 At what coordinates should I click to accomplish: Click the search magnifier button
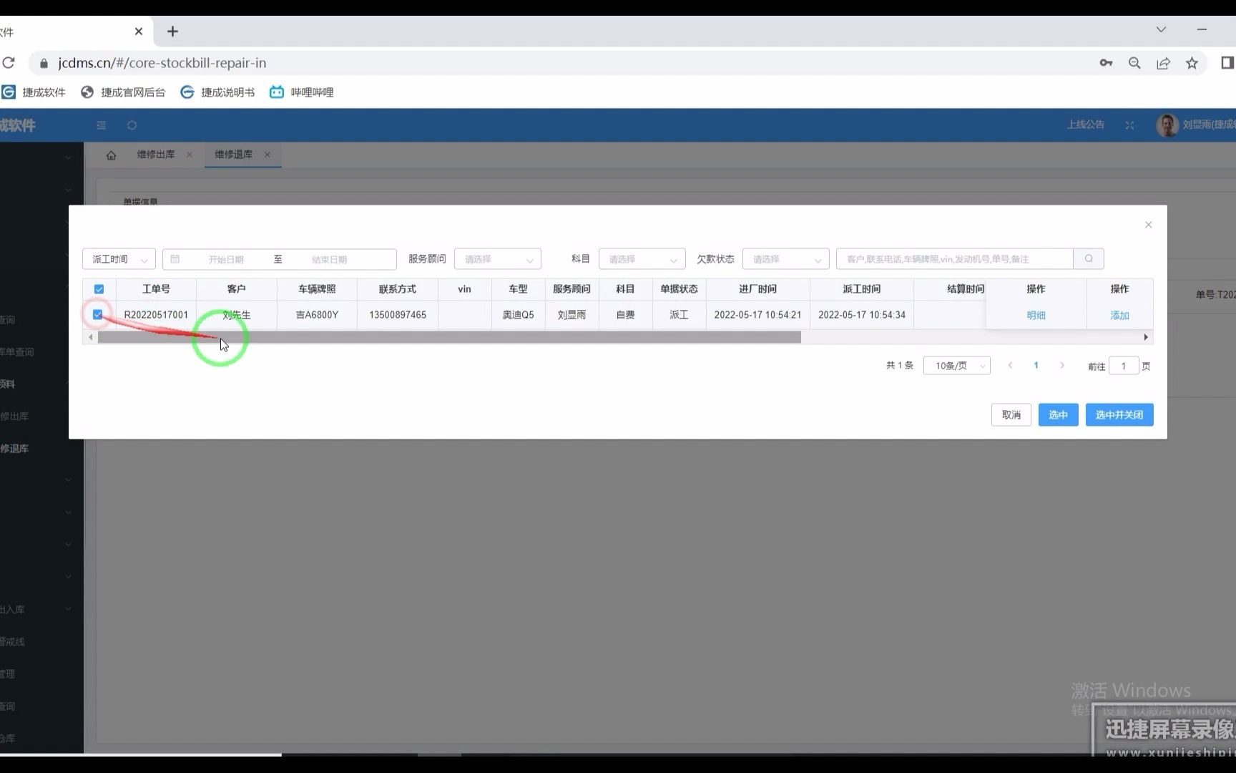click(1089, 259)
